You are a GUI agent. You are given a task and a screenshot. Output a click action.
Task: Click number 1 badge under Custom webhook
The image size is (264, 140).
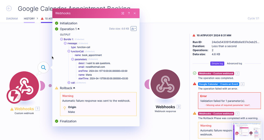pyautogui.click(x=38, y=109)
